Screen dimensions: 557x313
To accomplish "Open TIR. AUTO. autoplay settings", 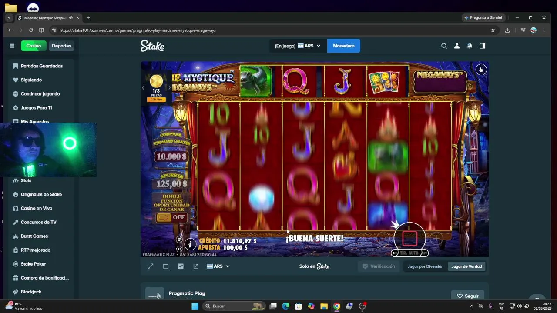I will [x=409, y=253].
